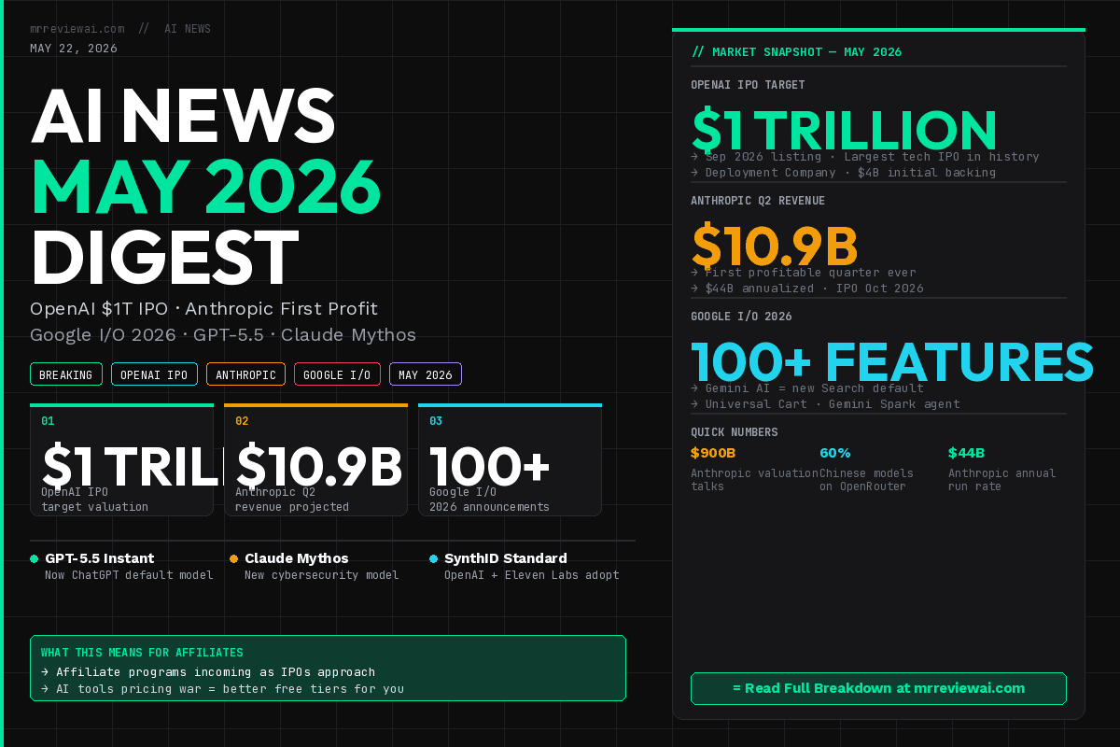Click the AI NEWS header label
The width and height of the screenshot is (1120, 747).
pos(188,29)
